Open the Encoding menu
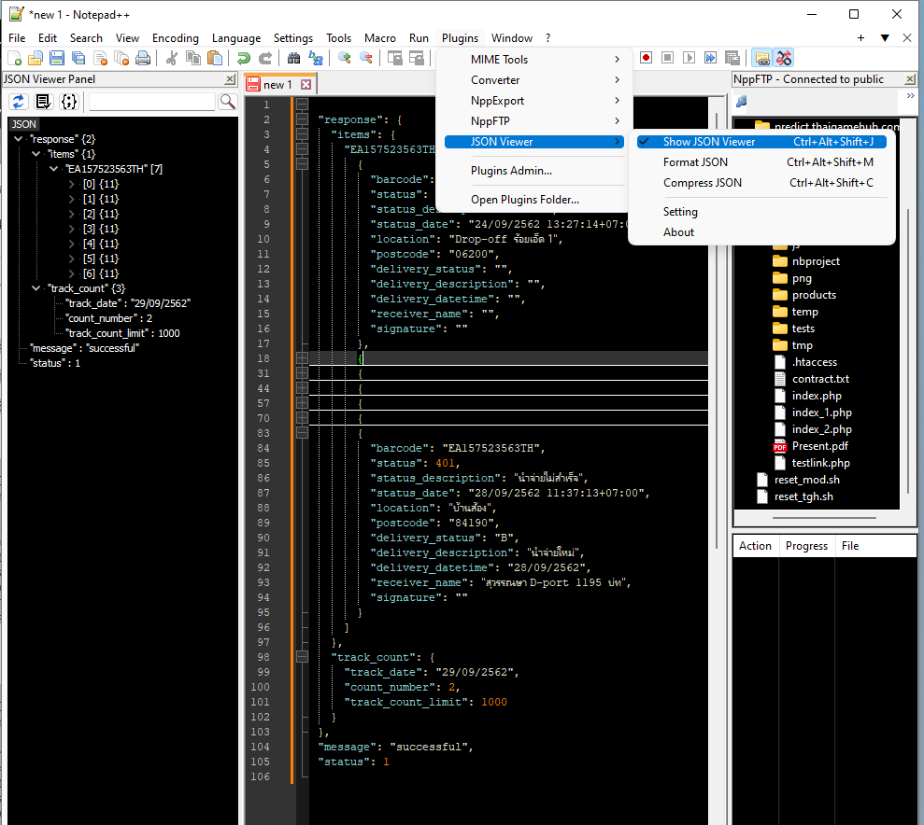Screen dimensions: 924x825 point(175,38)
